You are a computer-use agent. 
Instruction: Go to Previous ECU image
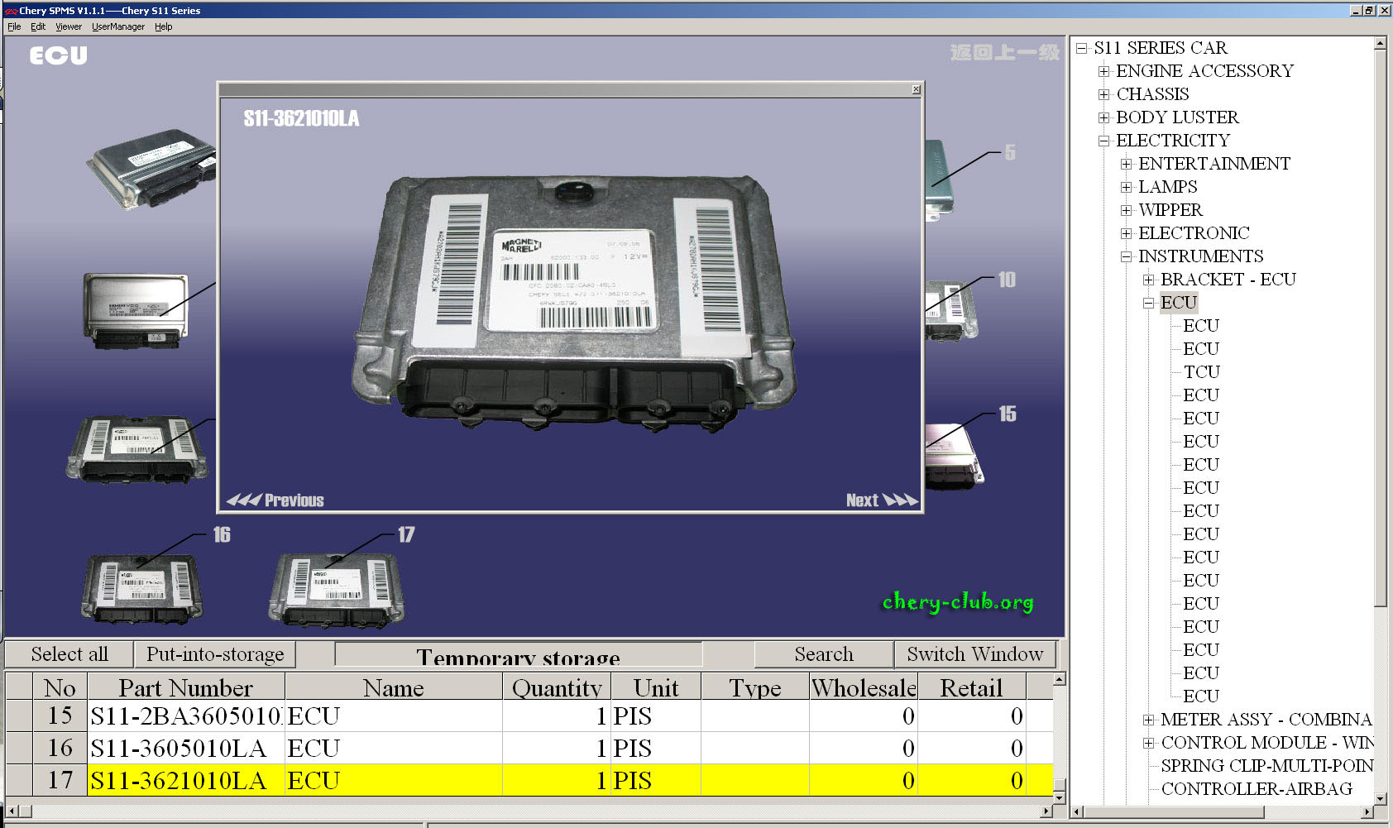275,500
